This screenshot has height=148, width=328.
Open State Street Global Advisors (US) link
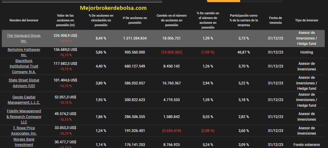click(x=24, y=83)
